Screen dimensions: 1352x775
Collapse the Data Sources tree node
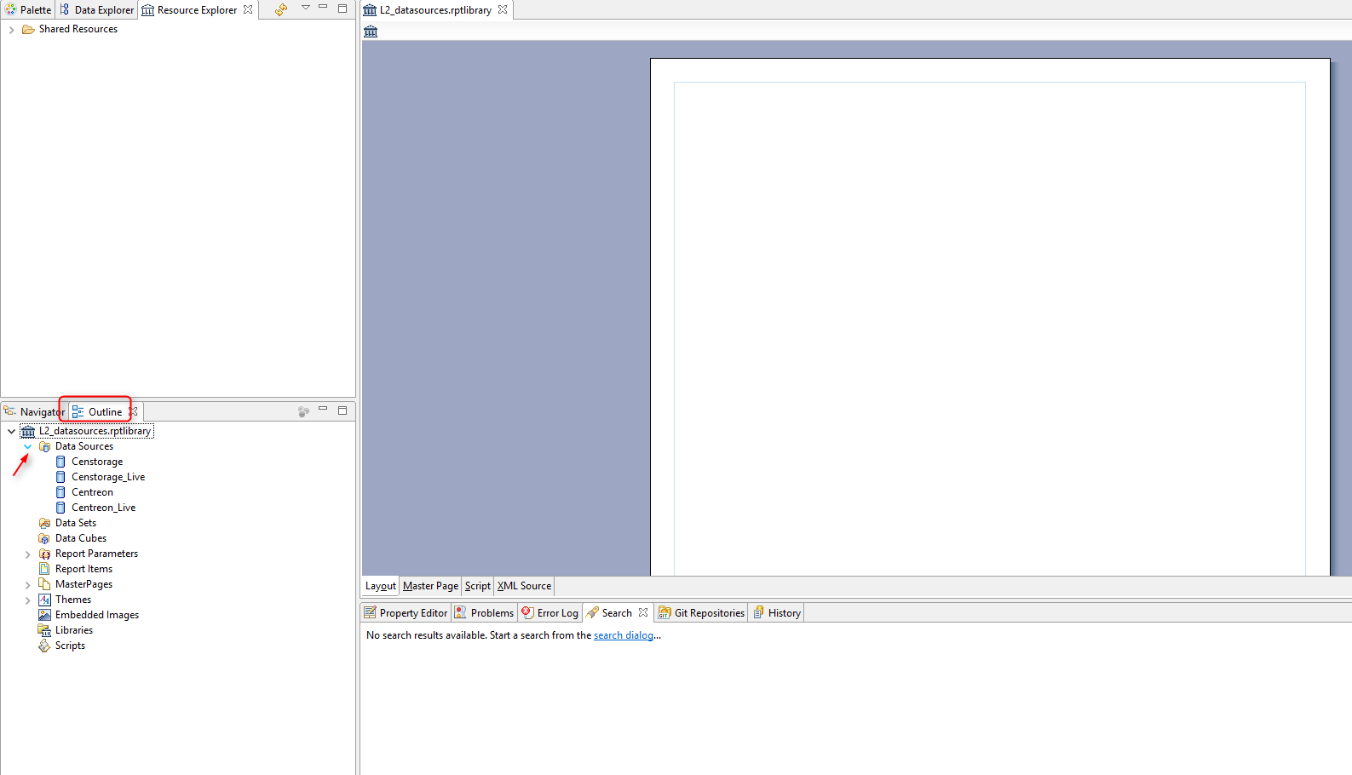[x=27, y=446]
